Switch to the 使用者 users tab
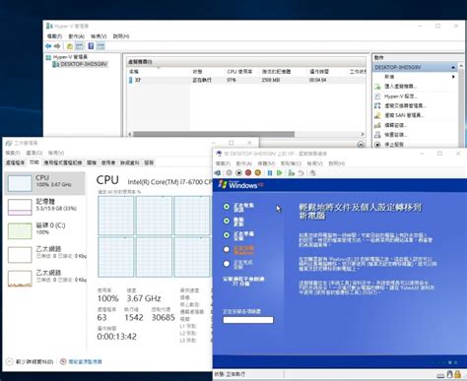 pyautogui.click(x=108, y=162)
